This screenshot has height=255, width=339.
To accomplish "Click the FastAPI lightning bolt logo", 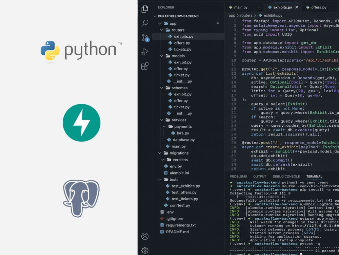I will [81, 123].
